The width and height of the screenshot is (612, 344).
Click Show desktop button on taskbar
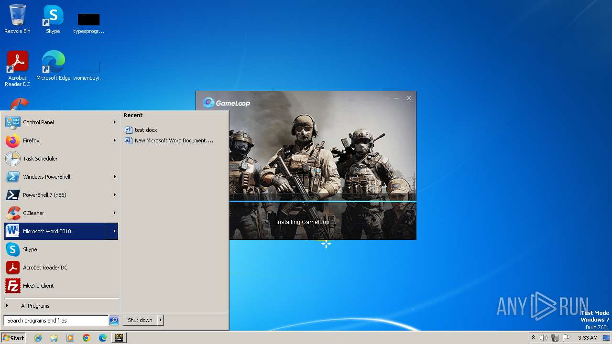[606, 338]
